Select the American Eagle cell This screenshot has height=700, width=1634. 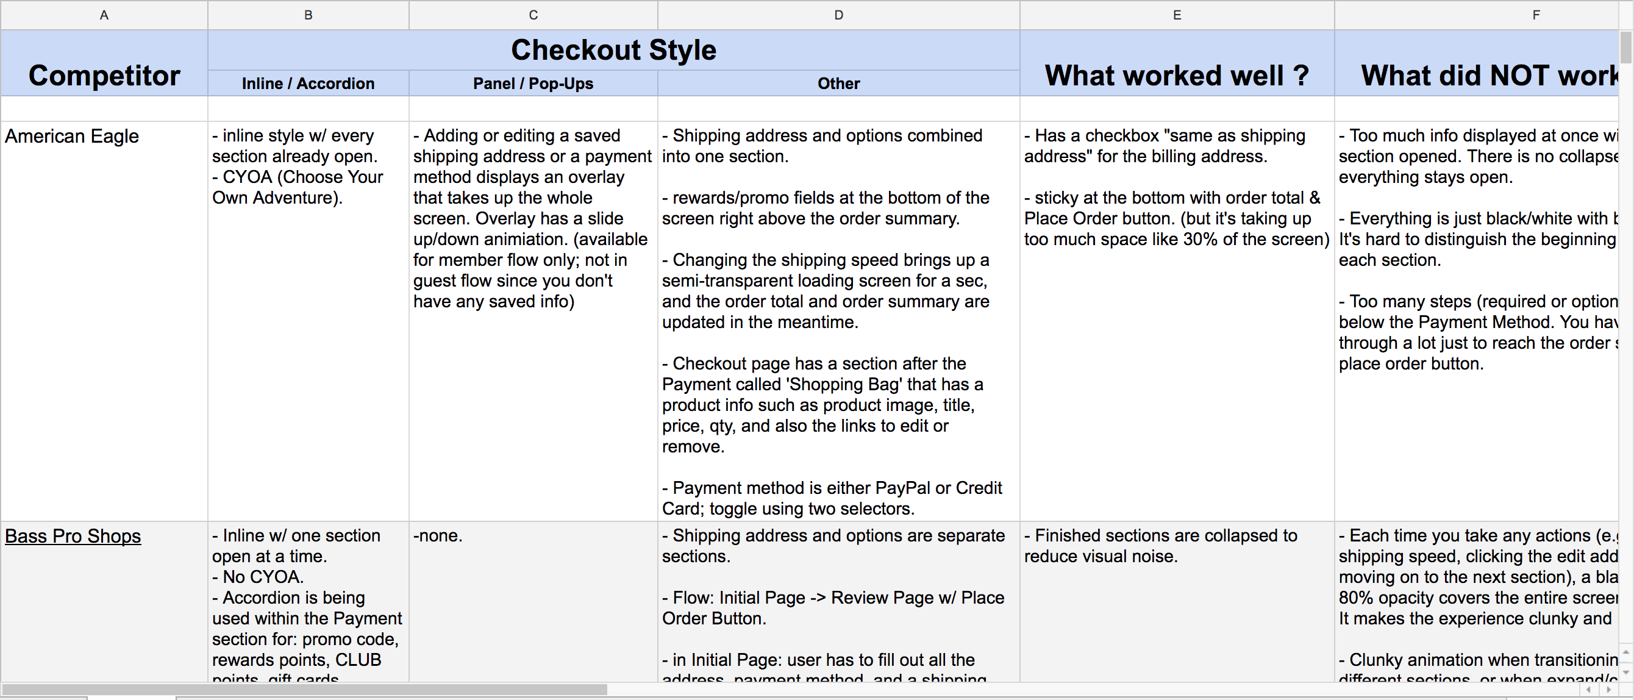pyautogui.click(x=104, y=321)
